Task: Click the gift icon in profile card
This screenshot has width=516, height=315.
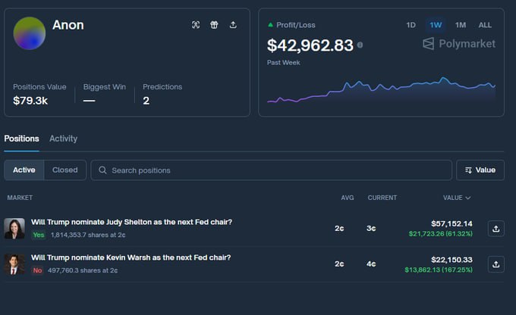Action: click(214, 25)
